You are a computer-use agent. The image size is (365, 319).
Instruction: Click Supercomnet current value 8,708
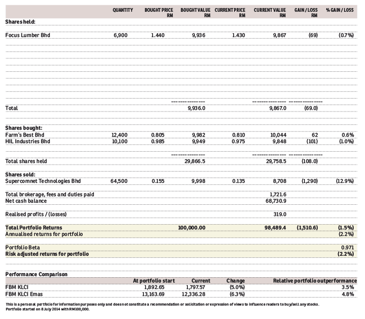[x=280, y=181]
